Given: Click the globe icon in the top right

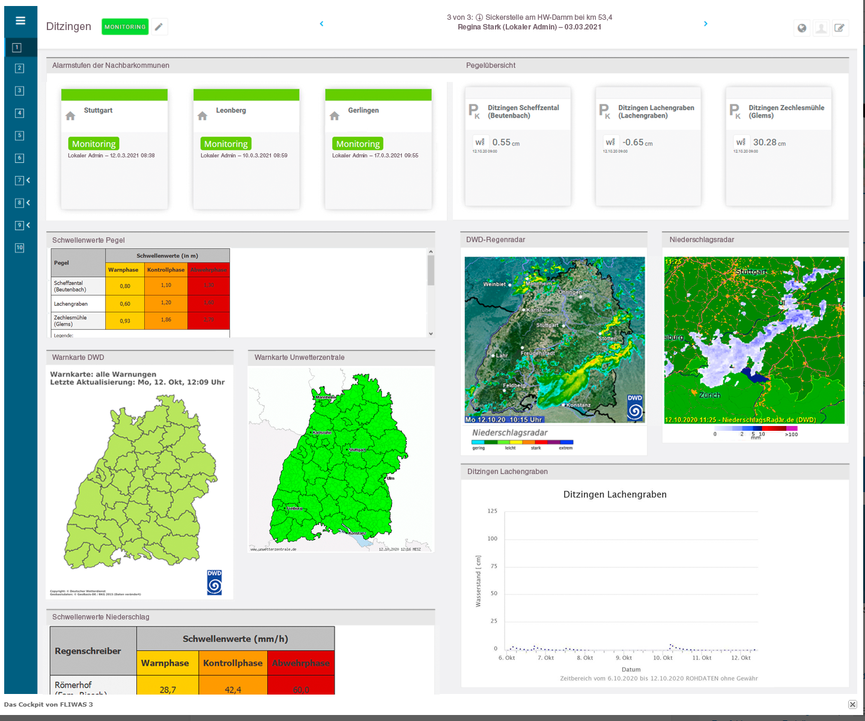Looking at the screenshot, I should (801, 28).
